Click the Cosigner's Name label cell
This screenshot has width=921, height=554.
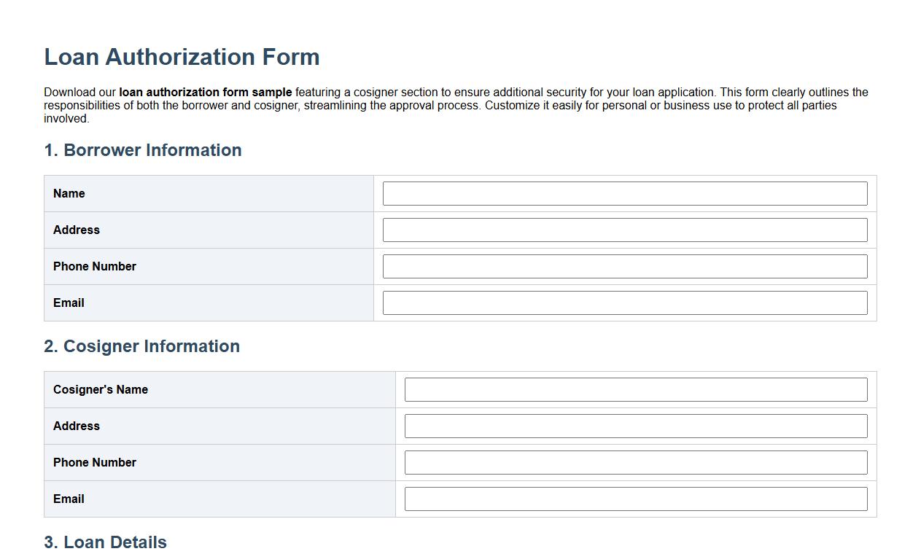[x=101, y=389]
